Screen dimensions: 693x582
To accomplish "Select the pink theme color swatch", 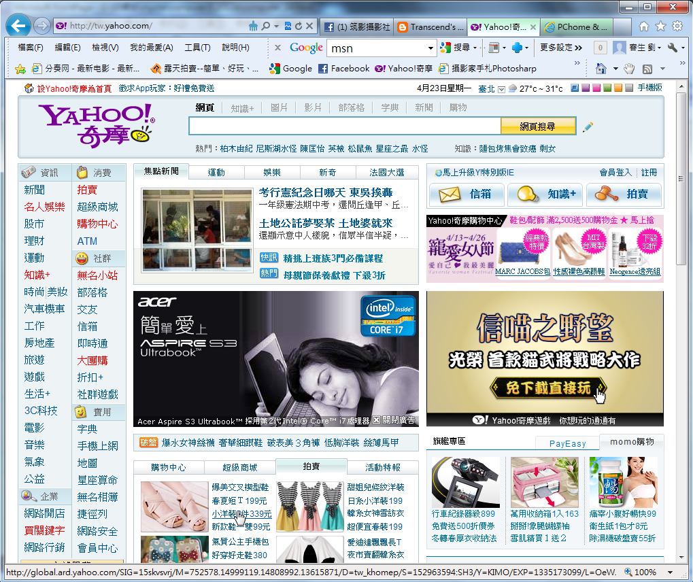I will [596, 88].
